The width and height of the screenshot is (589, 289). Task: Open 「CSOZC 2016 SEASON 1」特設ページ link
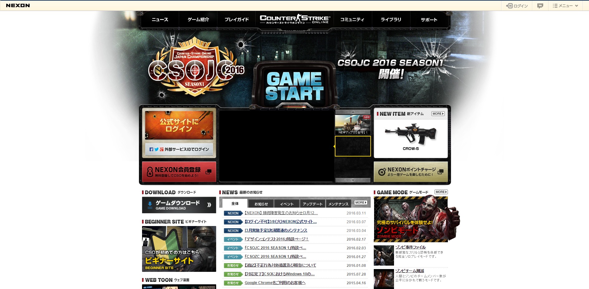(x=275, y=257)
